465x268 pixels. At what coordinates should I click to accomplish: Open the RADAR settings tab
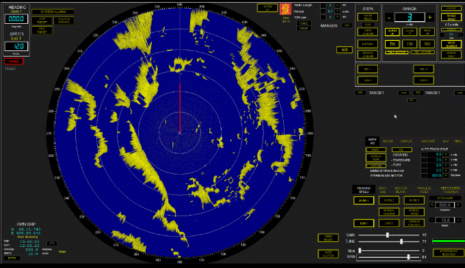[x=388, y=141]
